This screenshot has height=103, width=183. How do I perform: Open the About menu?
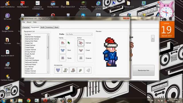click(29, 22)
